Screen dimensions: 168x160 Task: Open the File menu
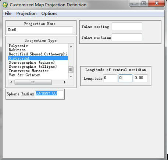(x=8, y=14)
